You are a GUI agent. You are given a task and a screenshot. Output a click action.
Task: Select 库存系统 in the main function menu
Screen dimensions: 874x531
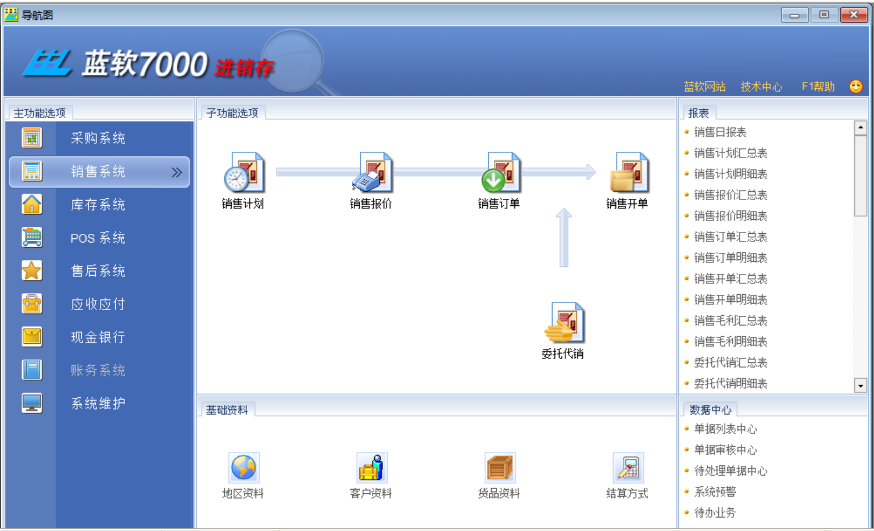point(98,205)
